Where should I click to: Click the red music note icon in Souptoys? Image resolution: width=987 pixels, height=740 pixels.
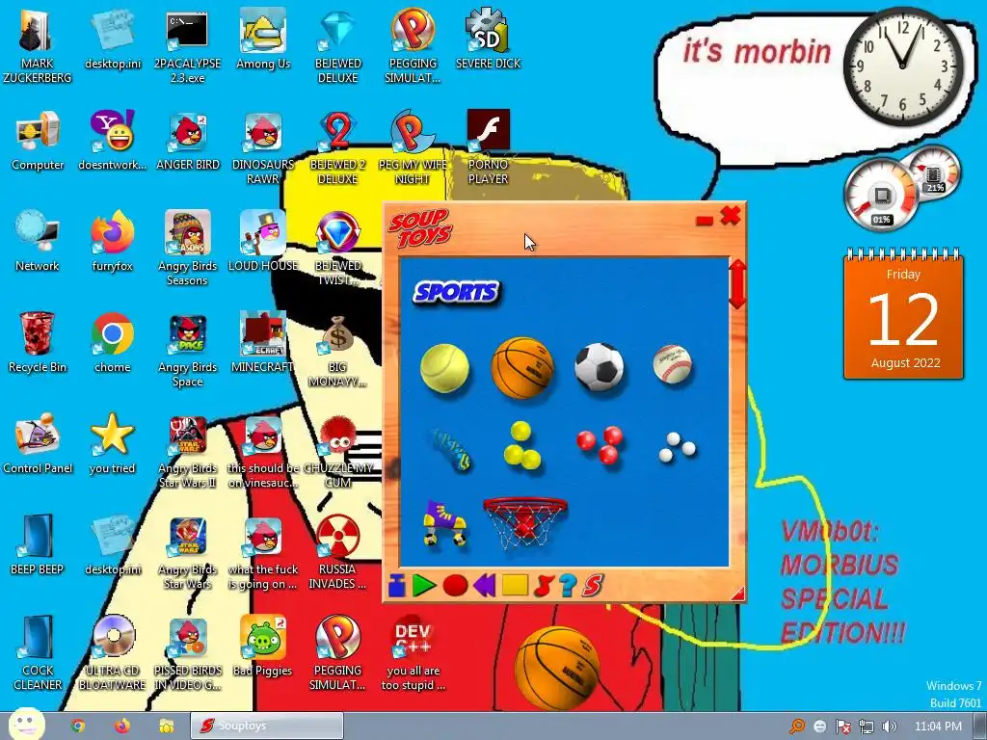(543, 586)
